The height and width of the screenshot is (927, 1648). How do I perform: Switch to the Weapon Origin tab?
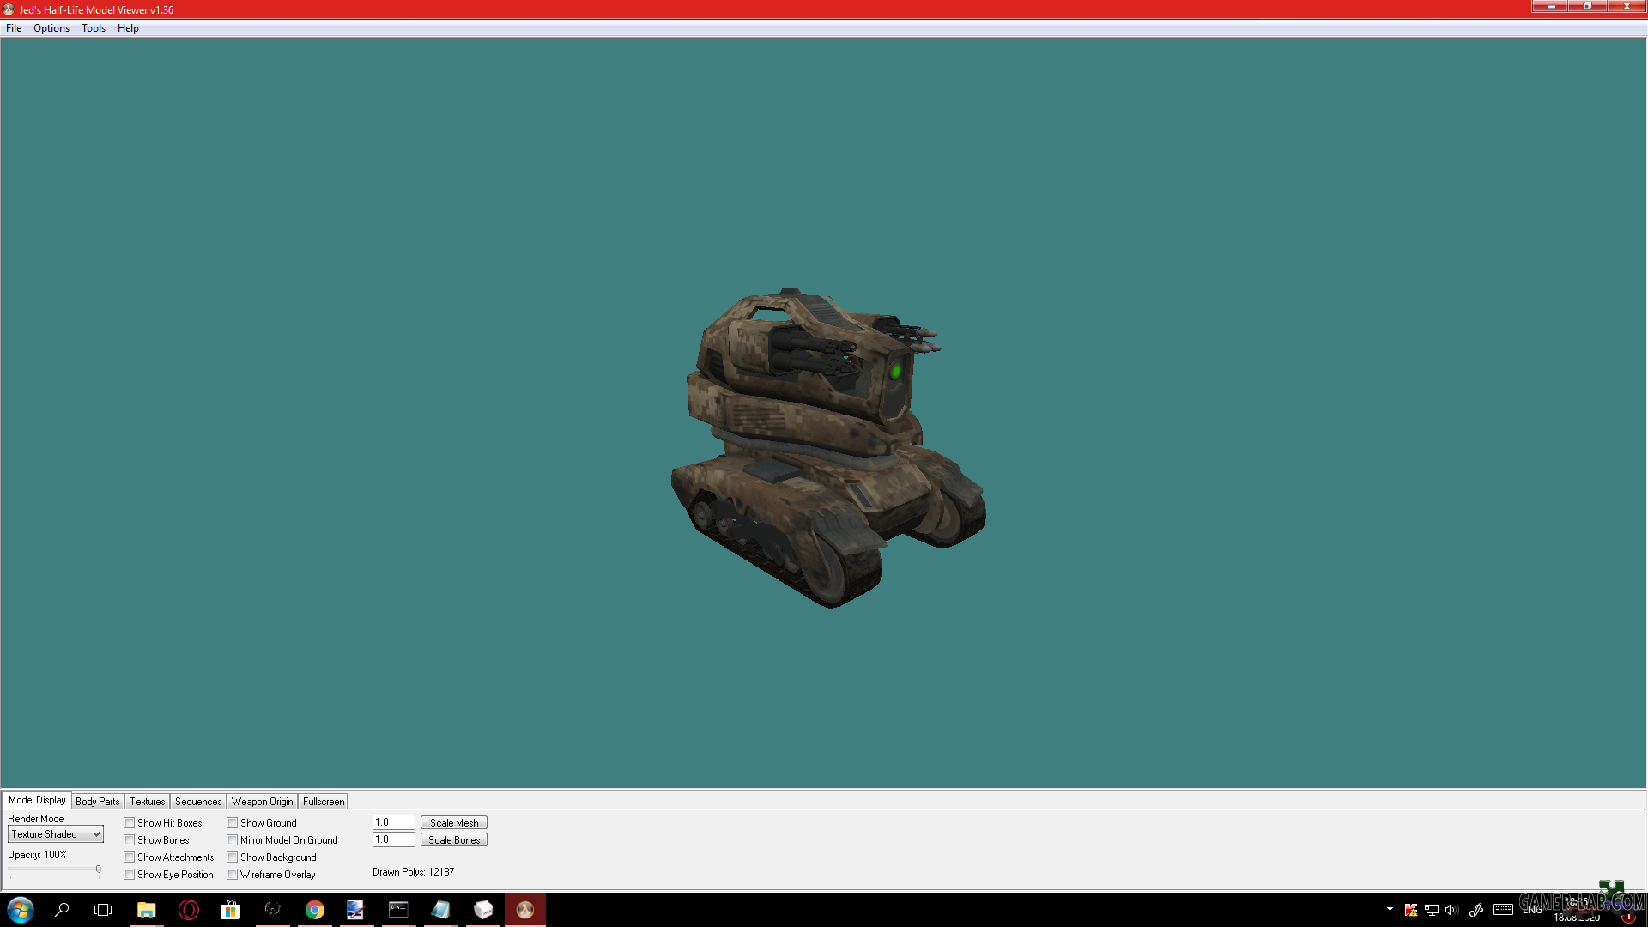click(263, 802)
